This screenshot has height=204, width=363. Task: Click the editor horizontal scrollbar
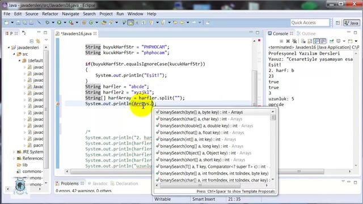(111, 171)
